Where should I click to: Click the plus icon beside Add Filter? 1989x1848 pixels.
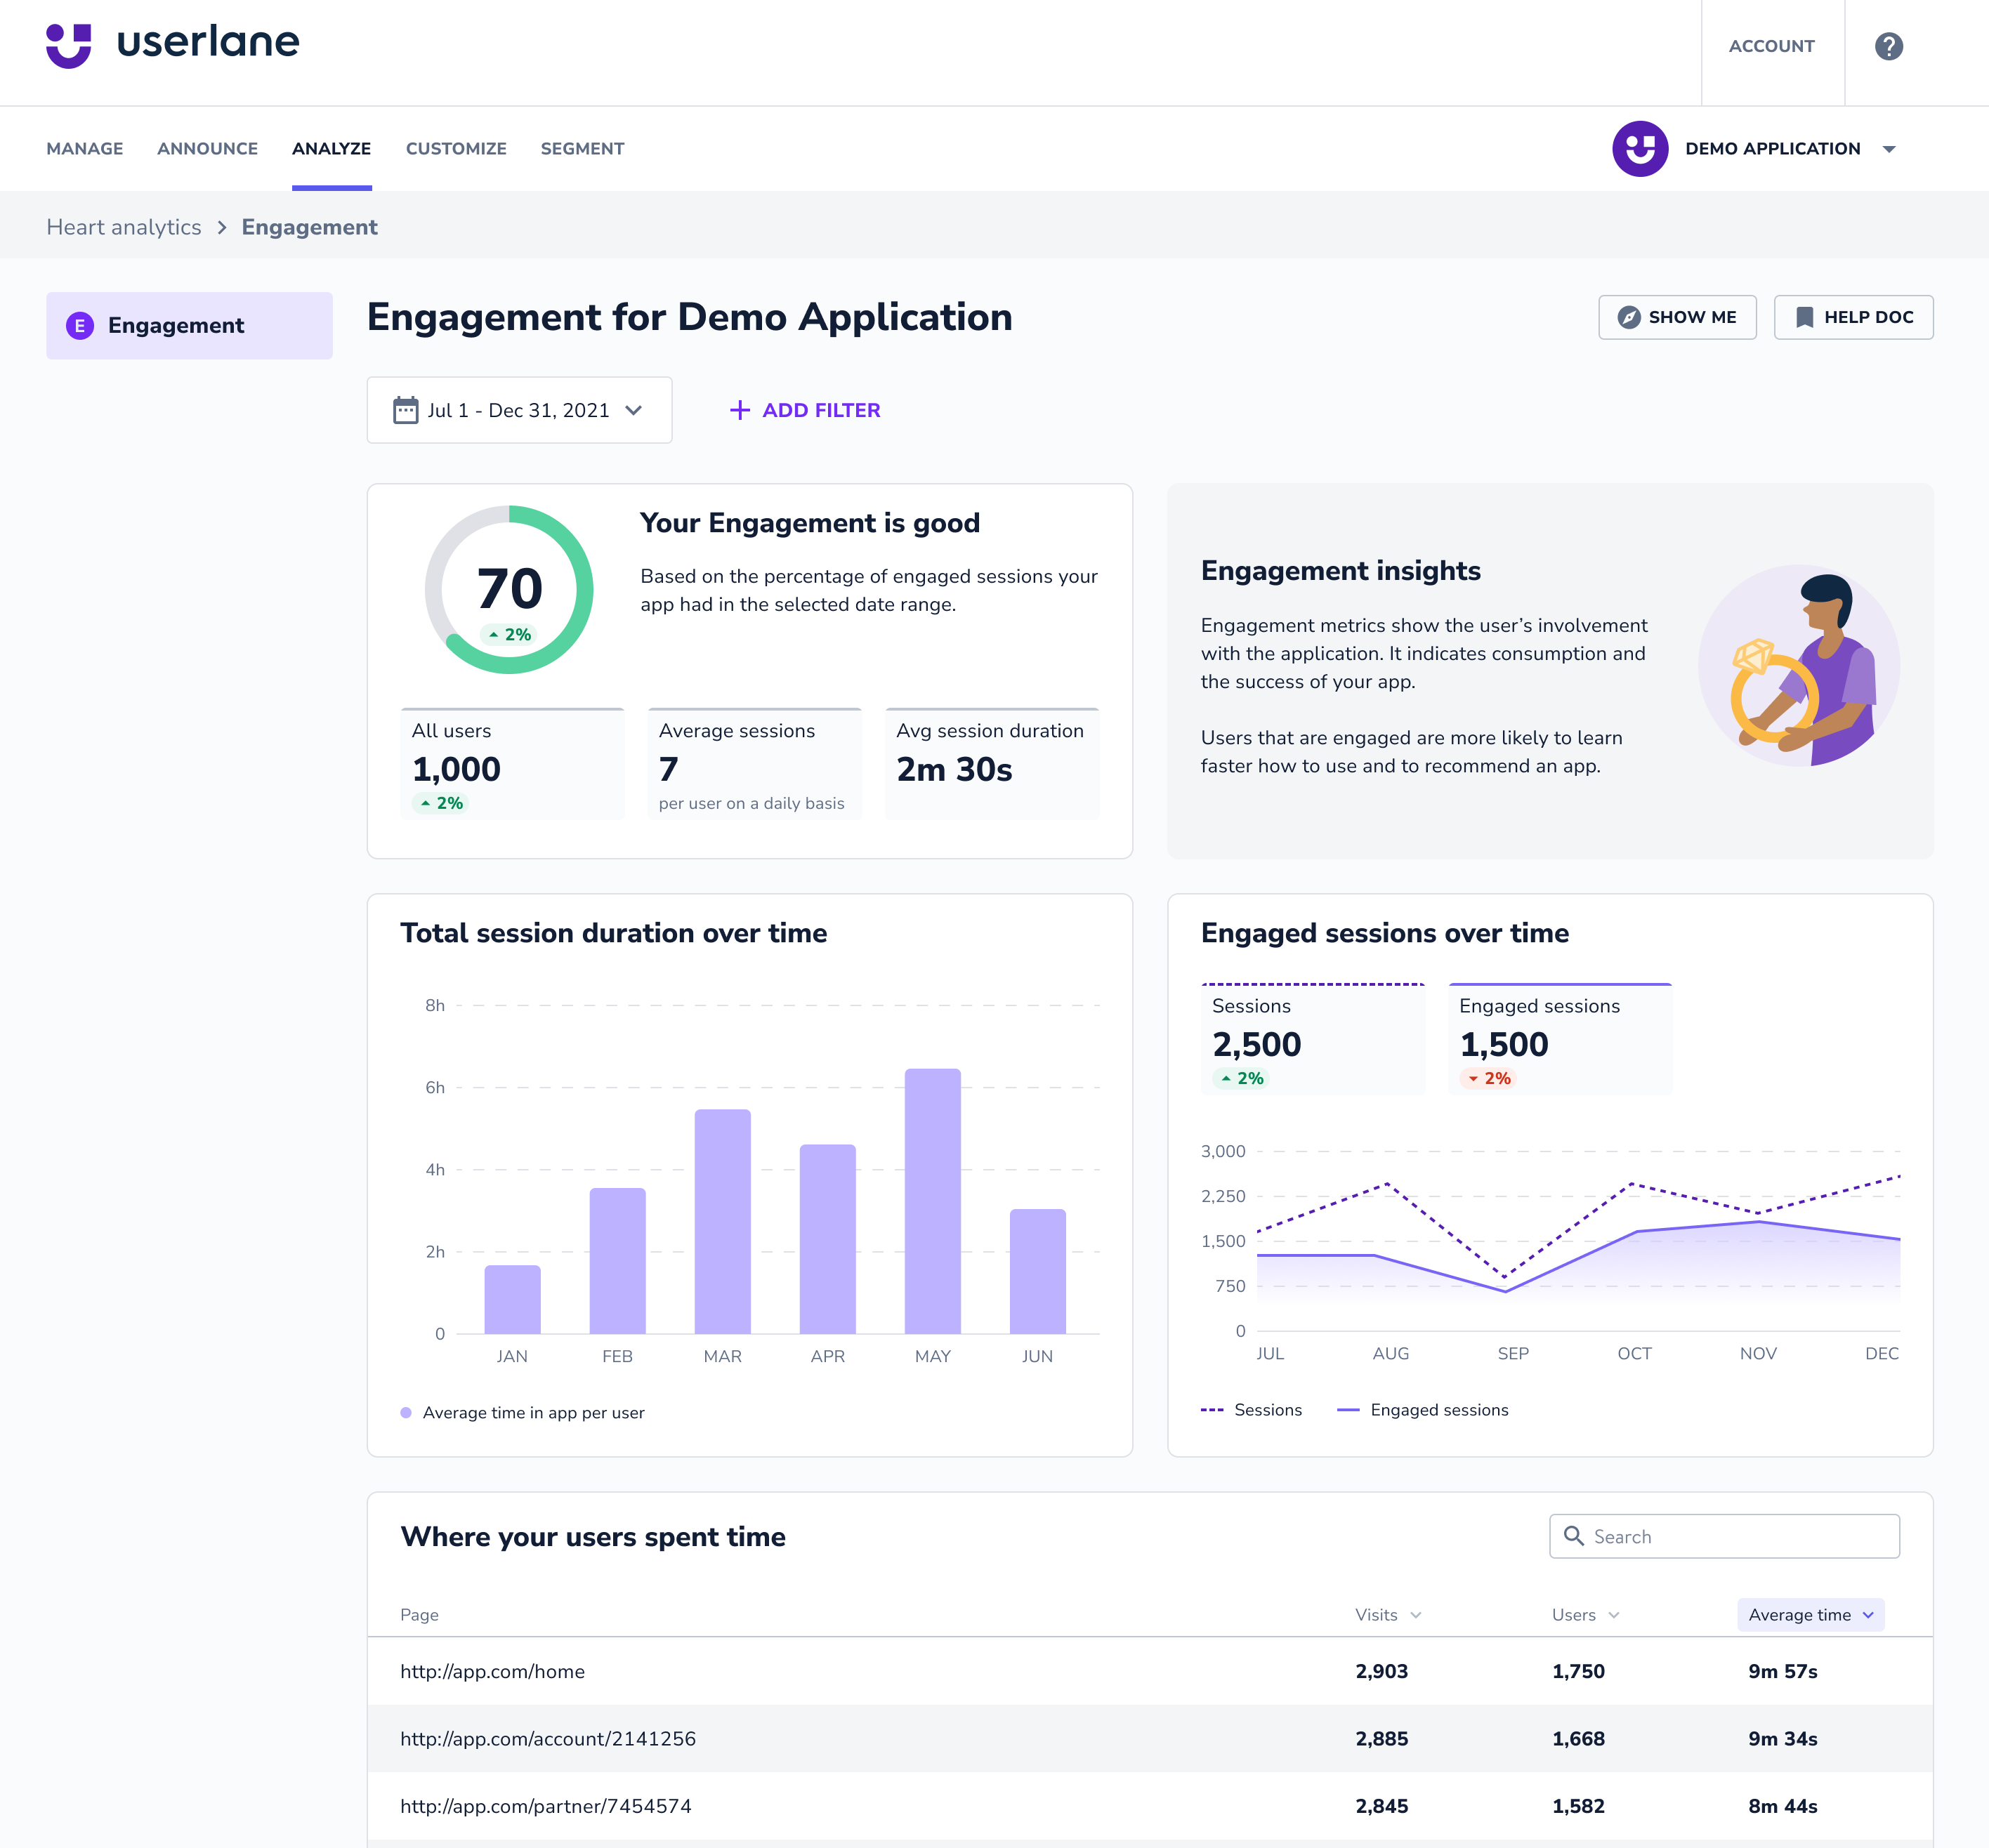tap(740, 410)
